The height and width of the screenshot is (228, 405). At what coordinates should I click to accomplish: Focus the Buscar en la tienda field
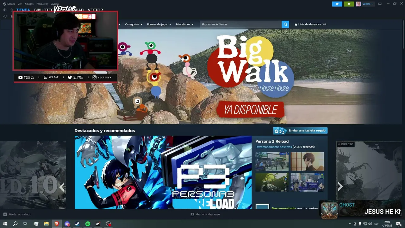pyautogui.click(x=241, y=24)
